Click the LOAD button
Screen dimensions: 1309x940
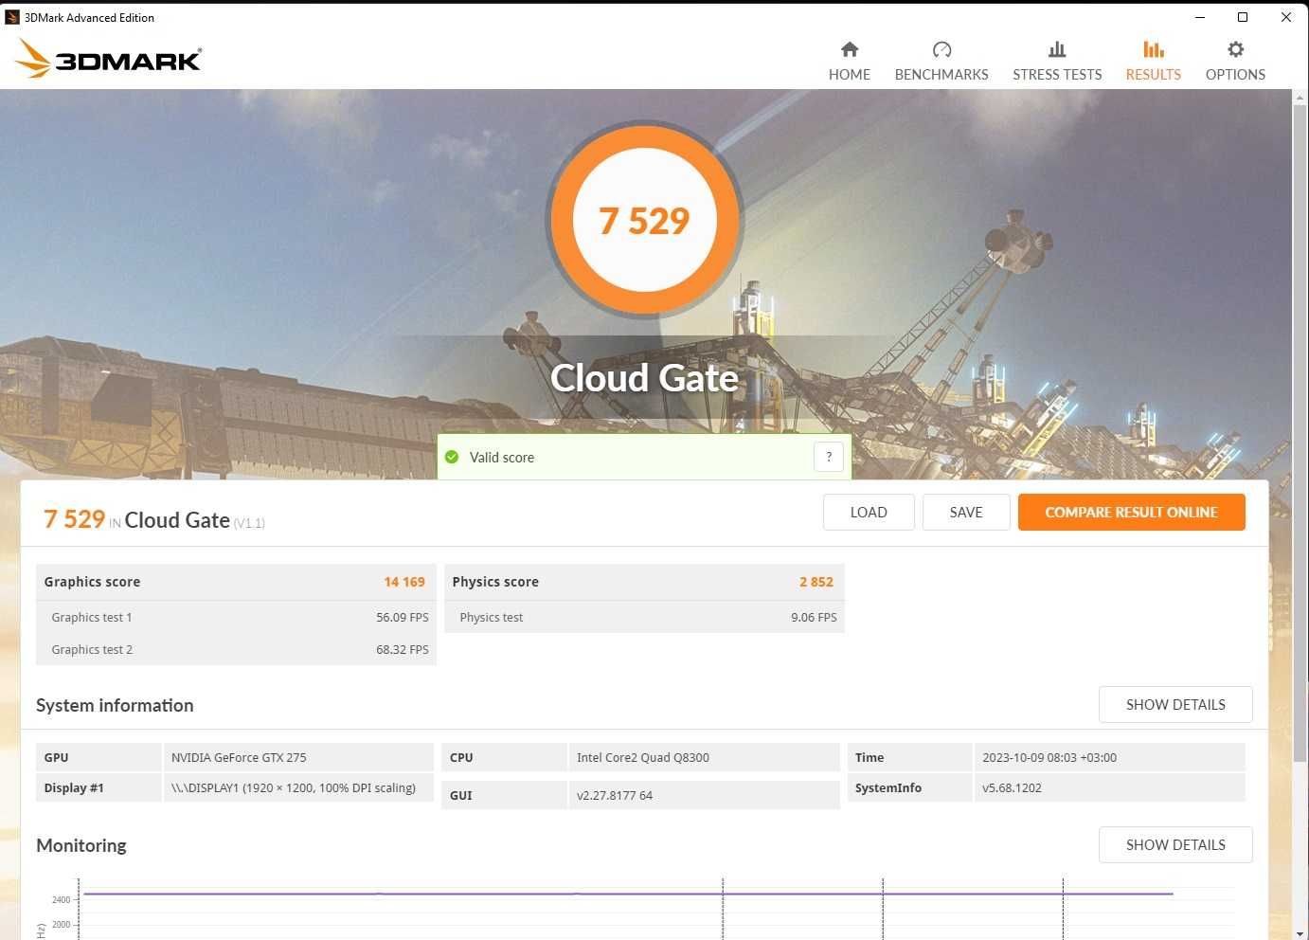(869, 513)
